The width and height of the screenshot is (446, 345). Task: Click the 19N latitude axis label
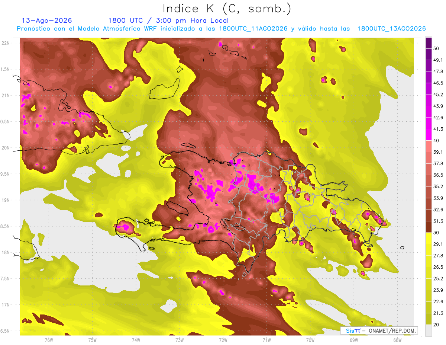[6, 200]
